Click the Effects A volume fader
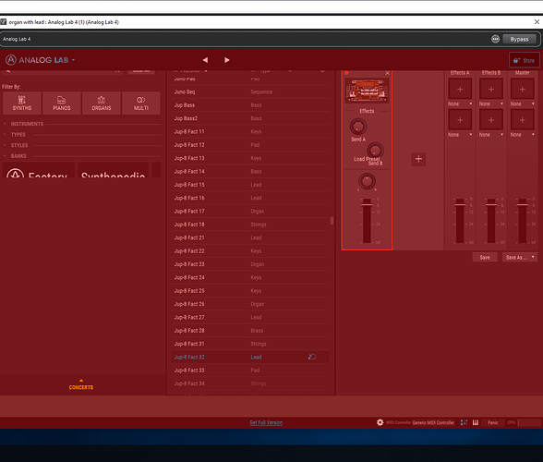Image resolution: width=543 pixels, height=462 pixels. (460, 205)
